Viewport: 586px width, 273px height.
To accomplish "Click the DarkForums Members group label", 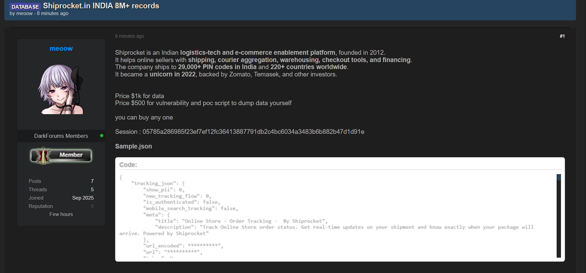I will click(61, 136).
